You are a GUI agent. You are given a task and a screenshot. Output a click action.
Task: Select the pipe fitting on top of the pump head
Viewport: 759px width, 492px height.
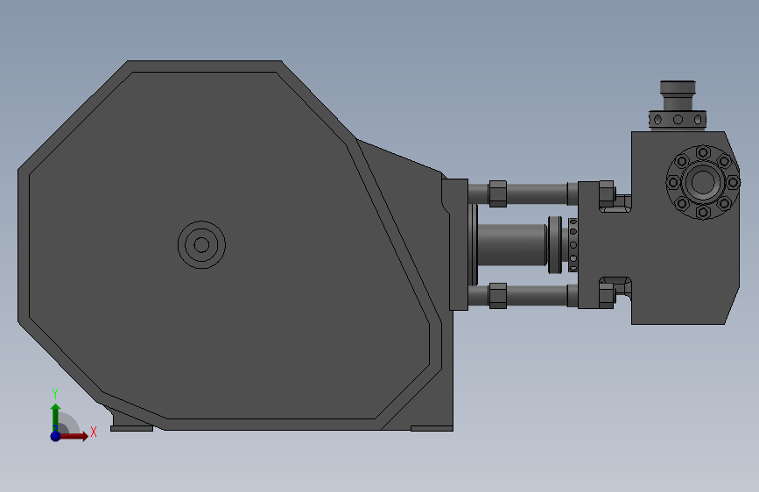tap(678, 95)
